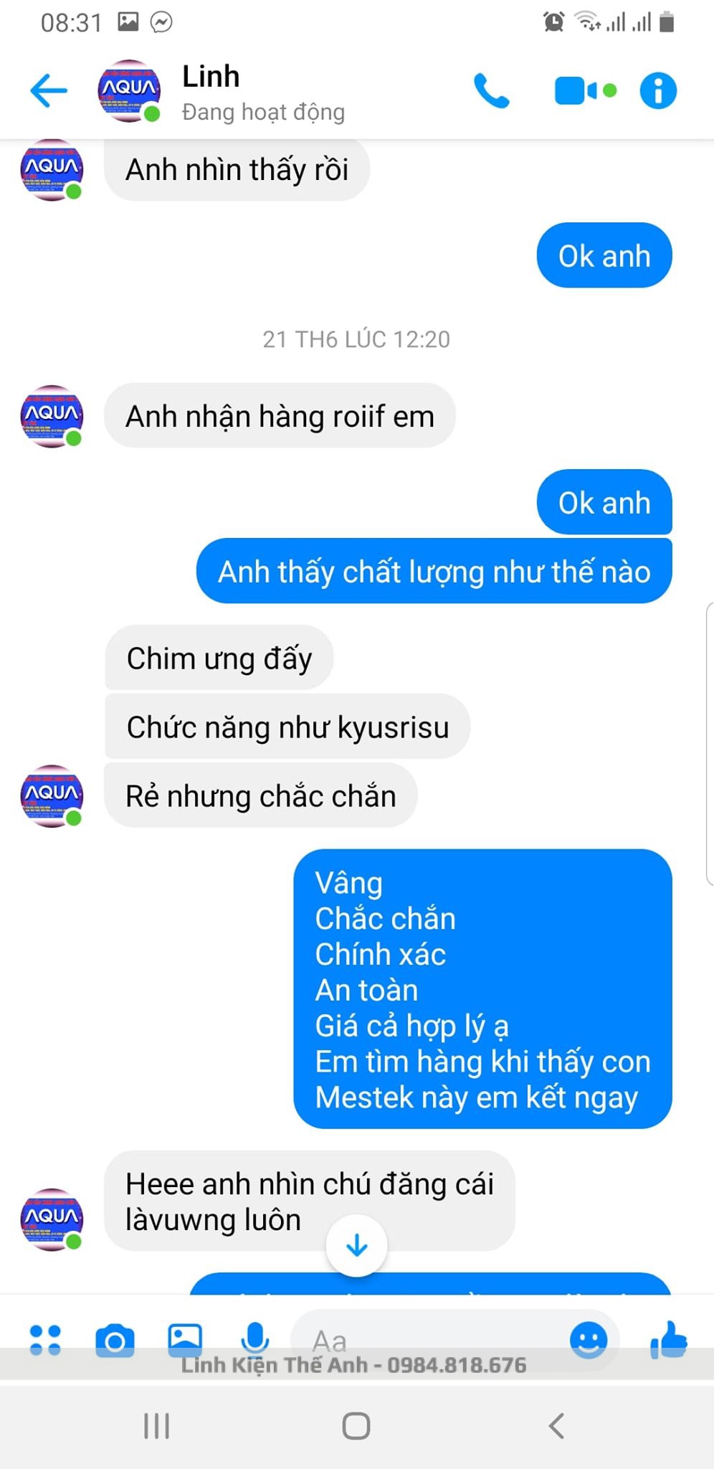
Task: Tap the Android back navigation button
Action: 556,1426
